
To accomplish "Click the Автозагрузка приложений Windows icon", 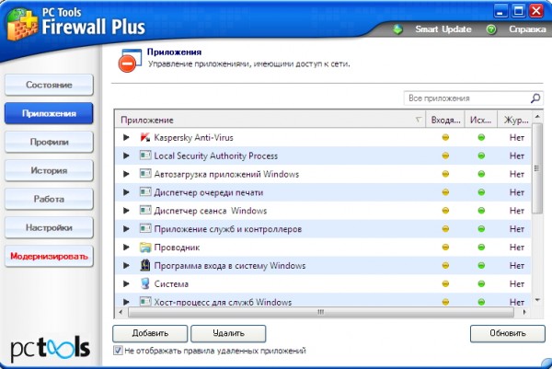I will pos(145,174).
